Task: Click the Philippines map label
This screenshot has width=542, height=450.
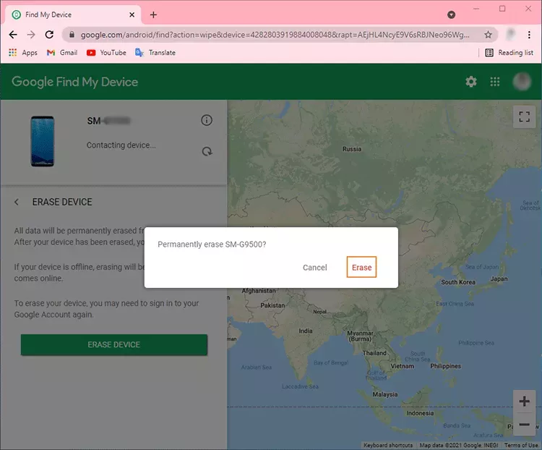Action: [x=446, y=366]
